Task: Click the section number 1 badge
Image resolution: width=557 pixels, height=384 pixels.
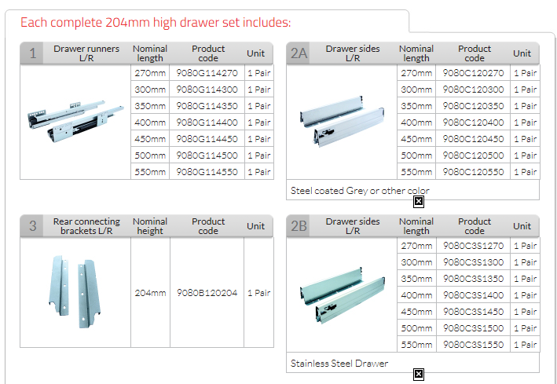Action: pyautogui.click(x=32, y=53)
